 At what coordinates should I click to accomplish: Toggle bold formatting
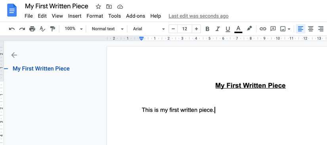click(x=207, y=29)
